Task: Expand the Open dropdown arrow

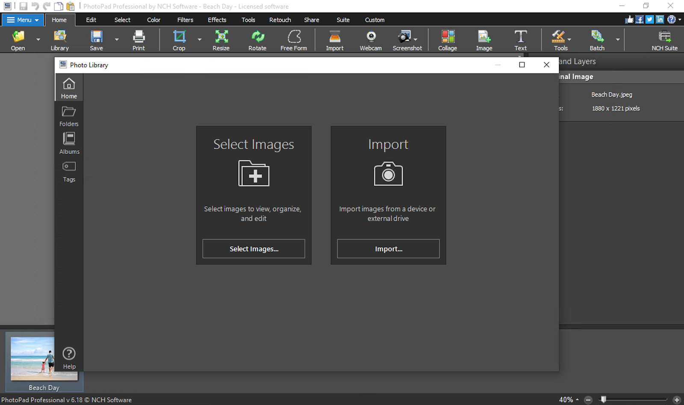Action: click(x=38, y=40)
